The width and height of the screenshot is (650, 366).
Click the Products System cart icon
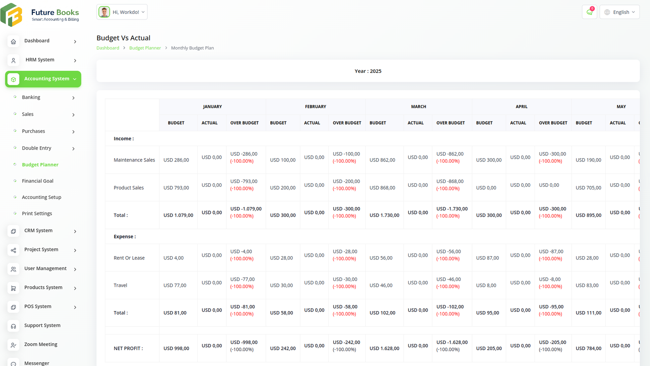[13, 288]
